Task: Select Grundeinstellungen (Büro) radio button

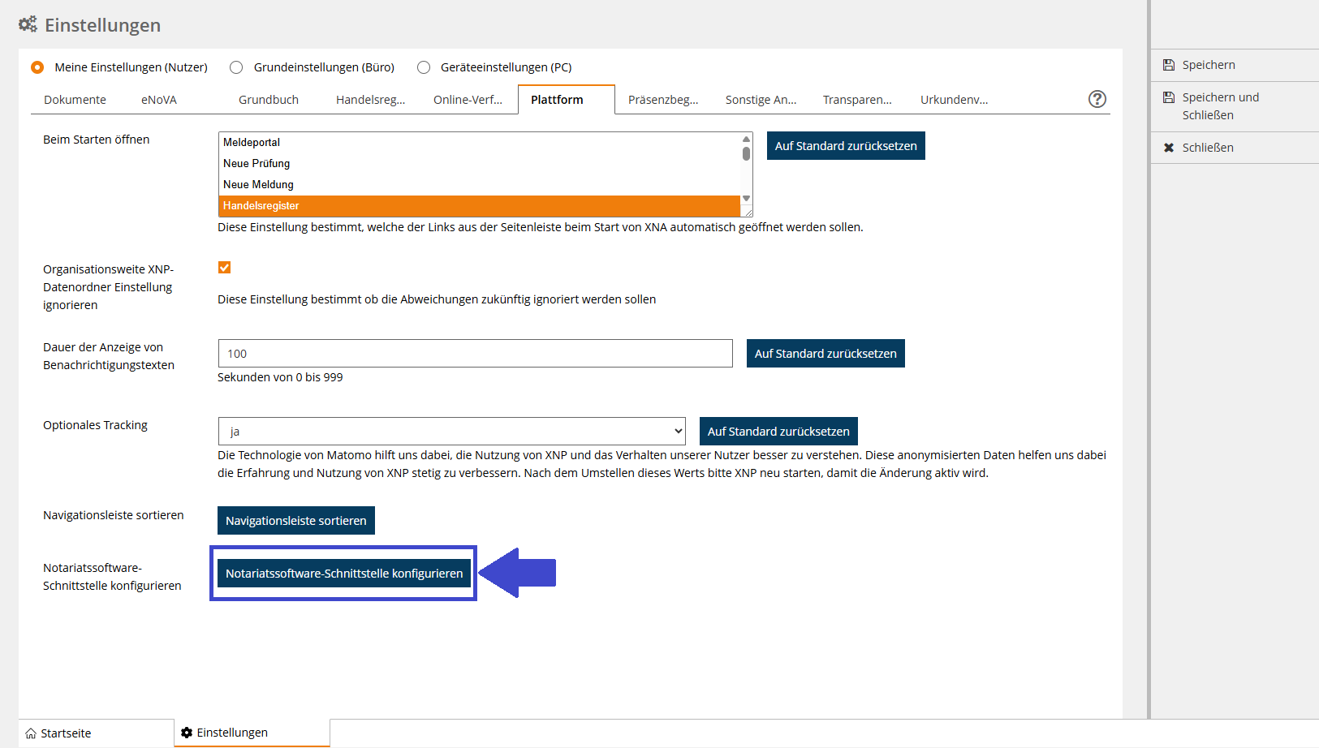Action: (236, 67)
